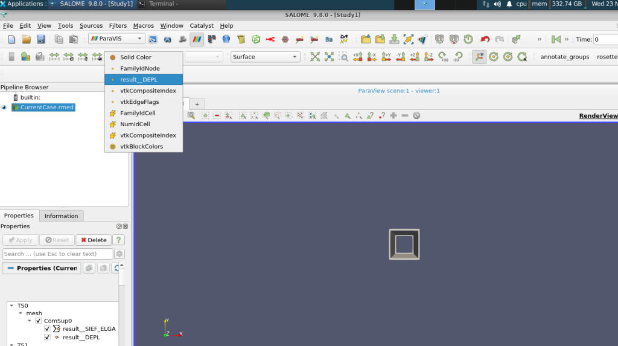Open the Sources menu
Image resolution: width=618 pixels, height=346 pixels.
click(91, 25)
